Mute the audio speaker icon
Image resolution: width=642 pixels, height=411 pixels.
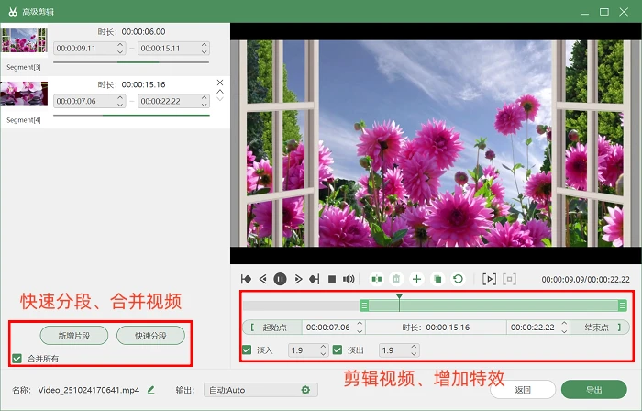(x=349, y=279)
